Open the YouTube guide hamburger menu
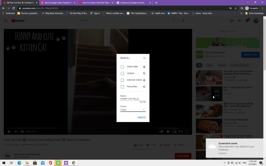This screenshot has height=166, width=266. click(x=6, y=21)
